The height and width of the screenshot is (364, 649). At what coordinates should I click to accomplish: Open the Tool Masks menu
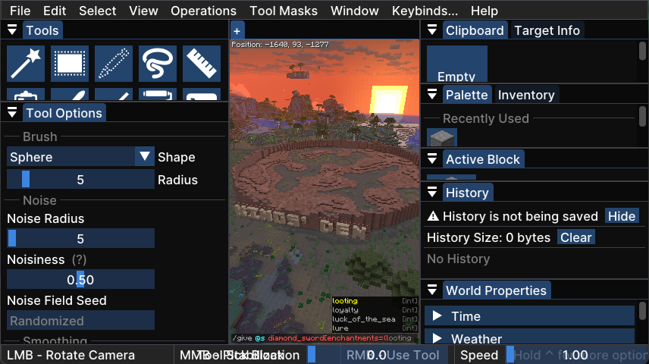tap(284, 11)
